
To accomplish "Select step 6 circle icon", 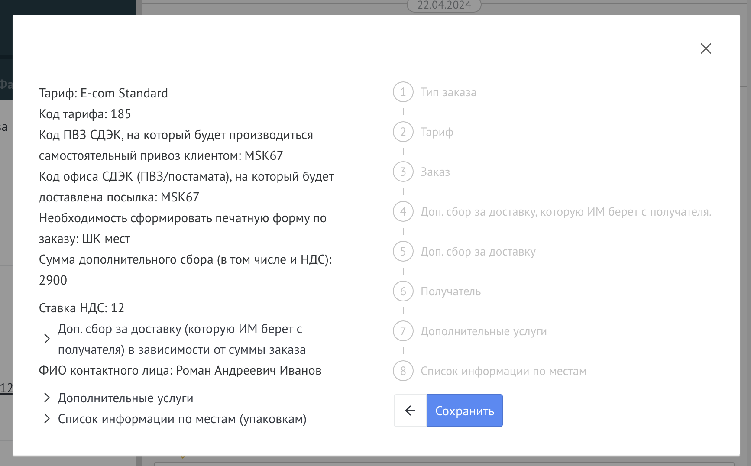I will (x=403, y=291).
